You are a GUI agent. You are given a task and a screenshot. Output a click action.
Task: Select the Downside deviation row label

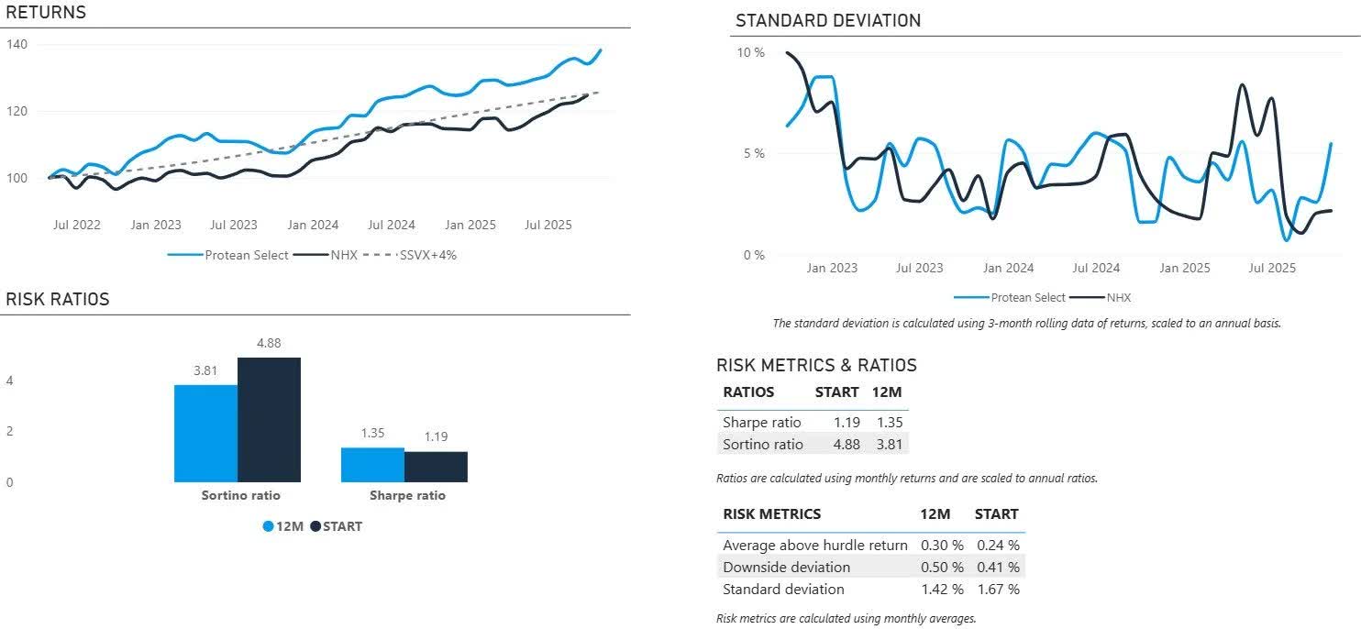pyautogui.click(x=786, y=568)
